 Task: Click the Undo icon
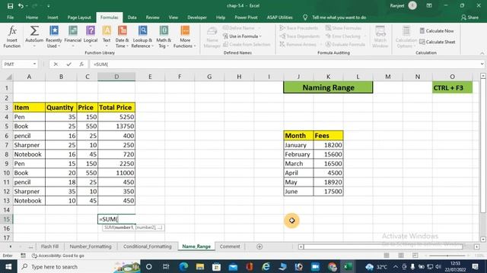21,5
